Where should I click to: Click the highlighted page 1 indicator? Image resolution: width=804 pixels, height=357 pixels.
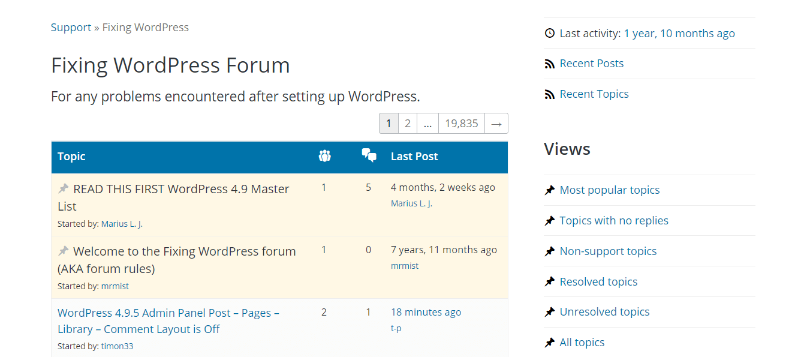(389, 123)
